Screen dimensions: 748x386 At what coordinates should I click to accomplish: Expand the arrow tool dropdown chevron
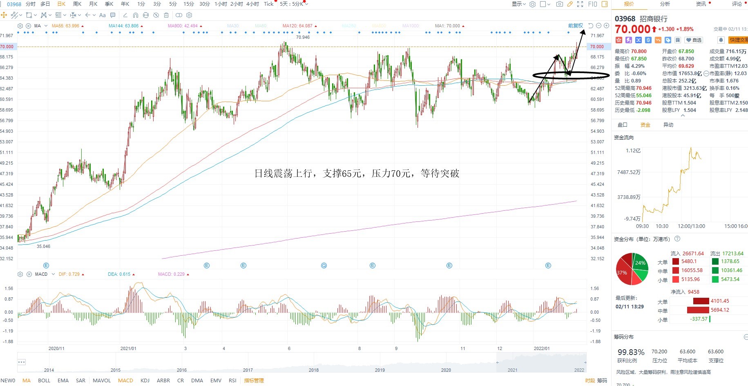click(94, 15)
